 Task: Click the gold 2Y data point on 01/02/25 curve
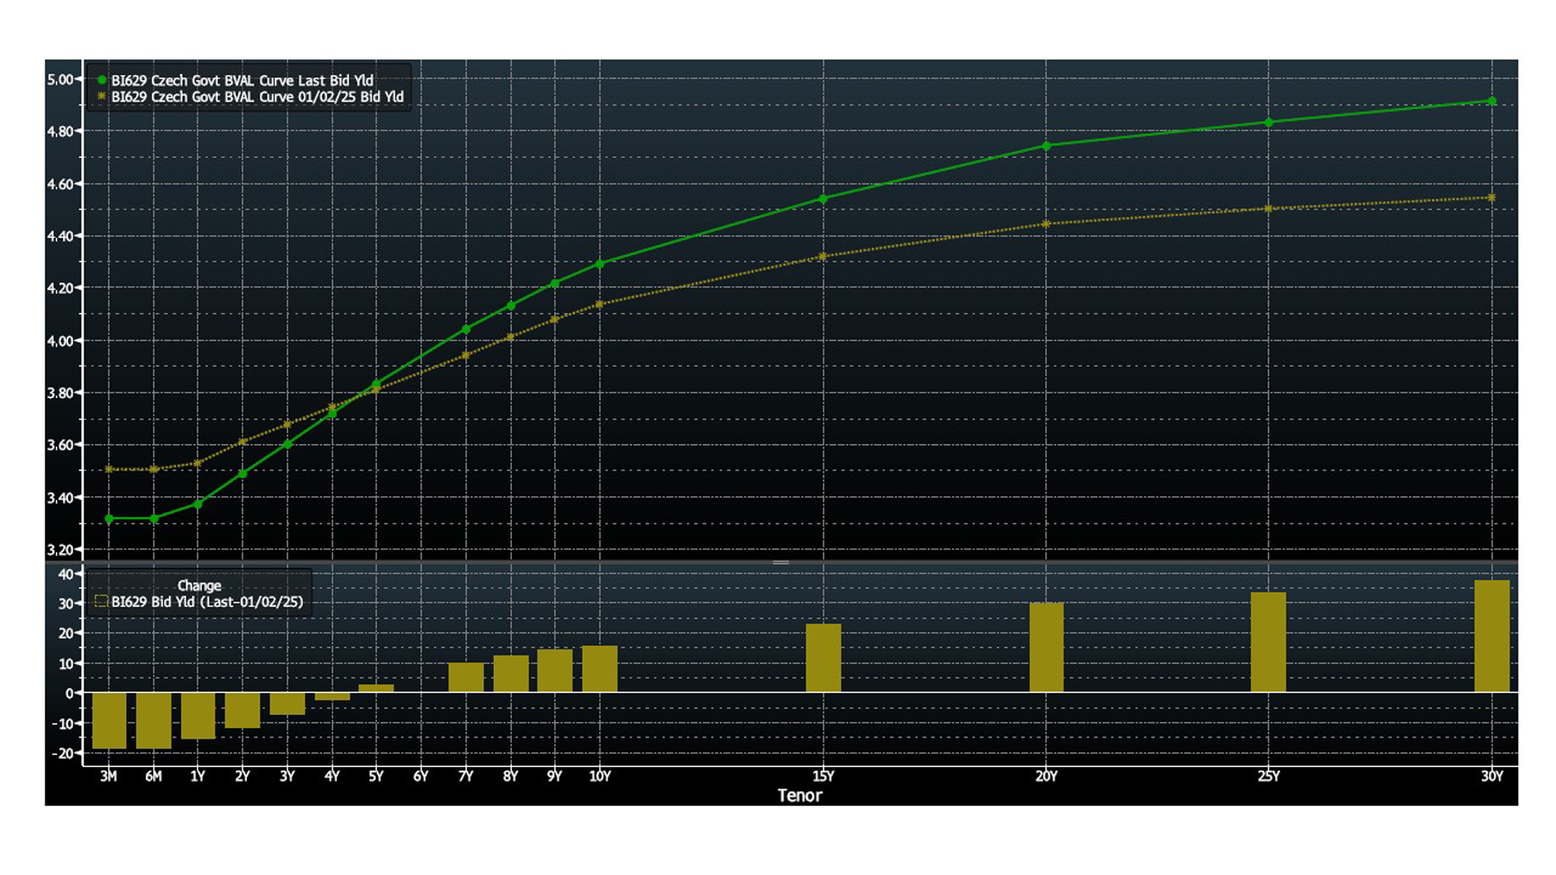242,442
